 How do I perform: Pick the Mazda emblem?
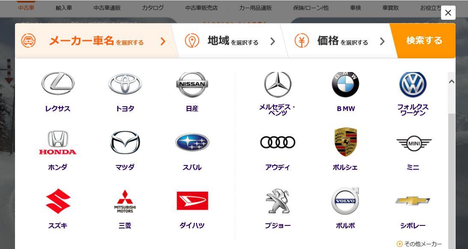coord(125,142)
